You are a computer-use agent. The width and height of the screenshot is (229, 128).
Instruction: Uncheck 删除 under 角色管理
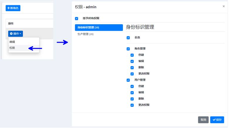coord(132,68)
